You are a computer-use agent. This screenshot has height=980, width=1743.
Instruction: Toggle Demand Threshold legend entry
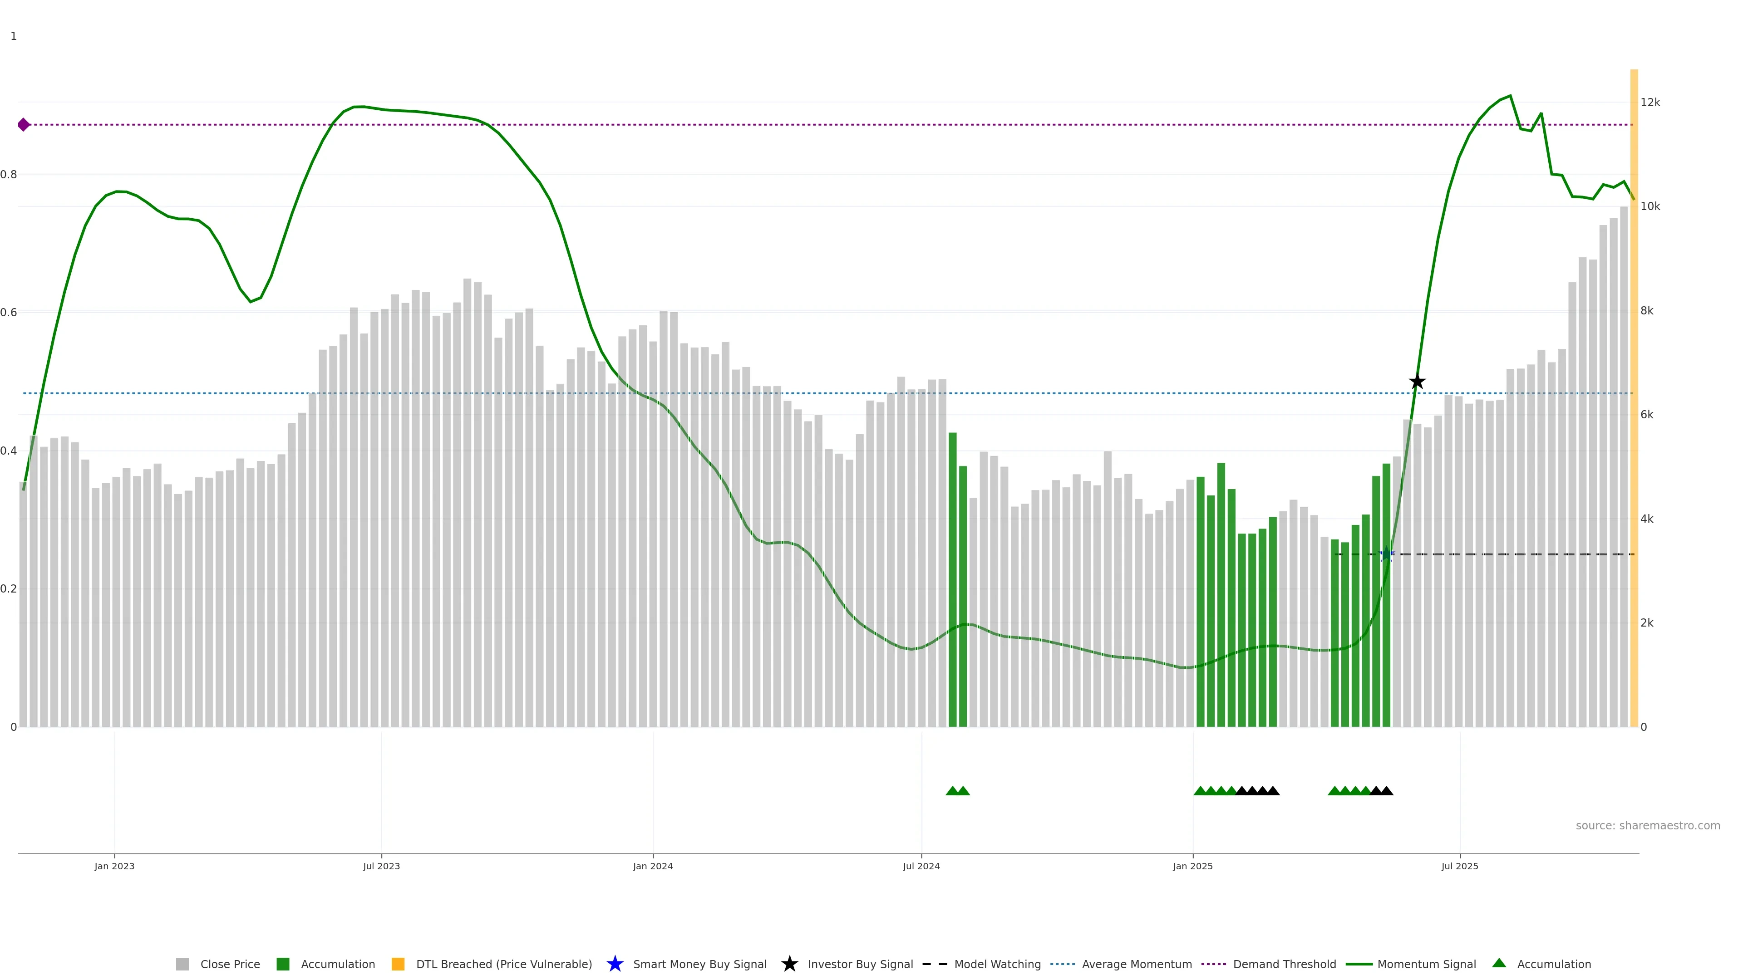click(1284, 964)
